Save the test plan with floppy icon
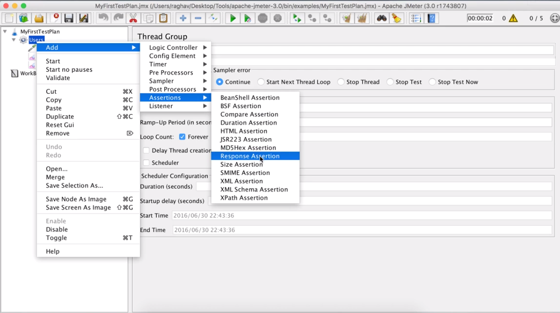Viewport: 560px width, 313px height. (x=69, y=18)
